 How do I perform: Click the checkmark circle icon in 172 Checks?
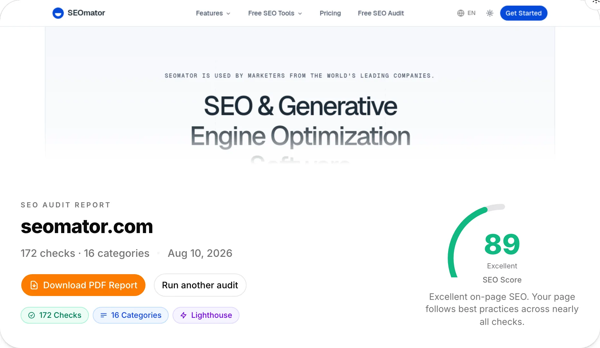click(x=32, y=315)
